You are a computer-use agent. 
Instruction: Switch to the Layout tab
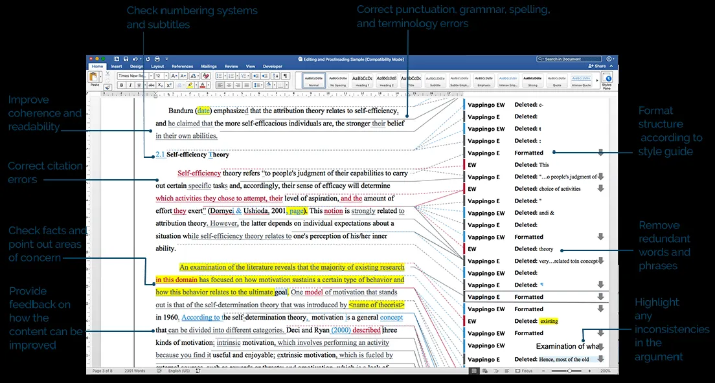point(157,67)
